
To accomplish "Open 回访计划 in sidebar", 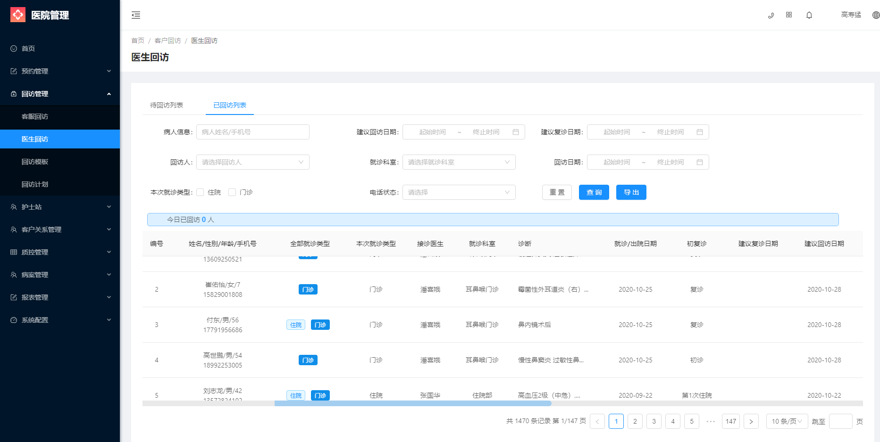I will (60, 184).
